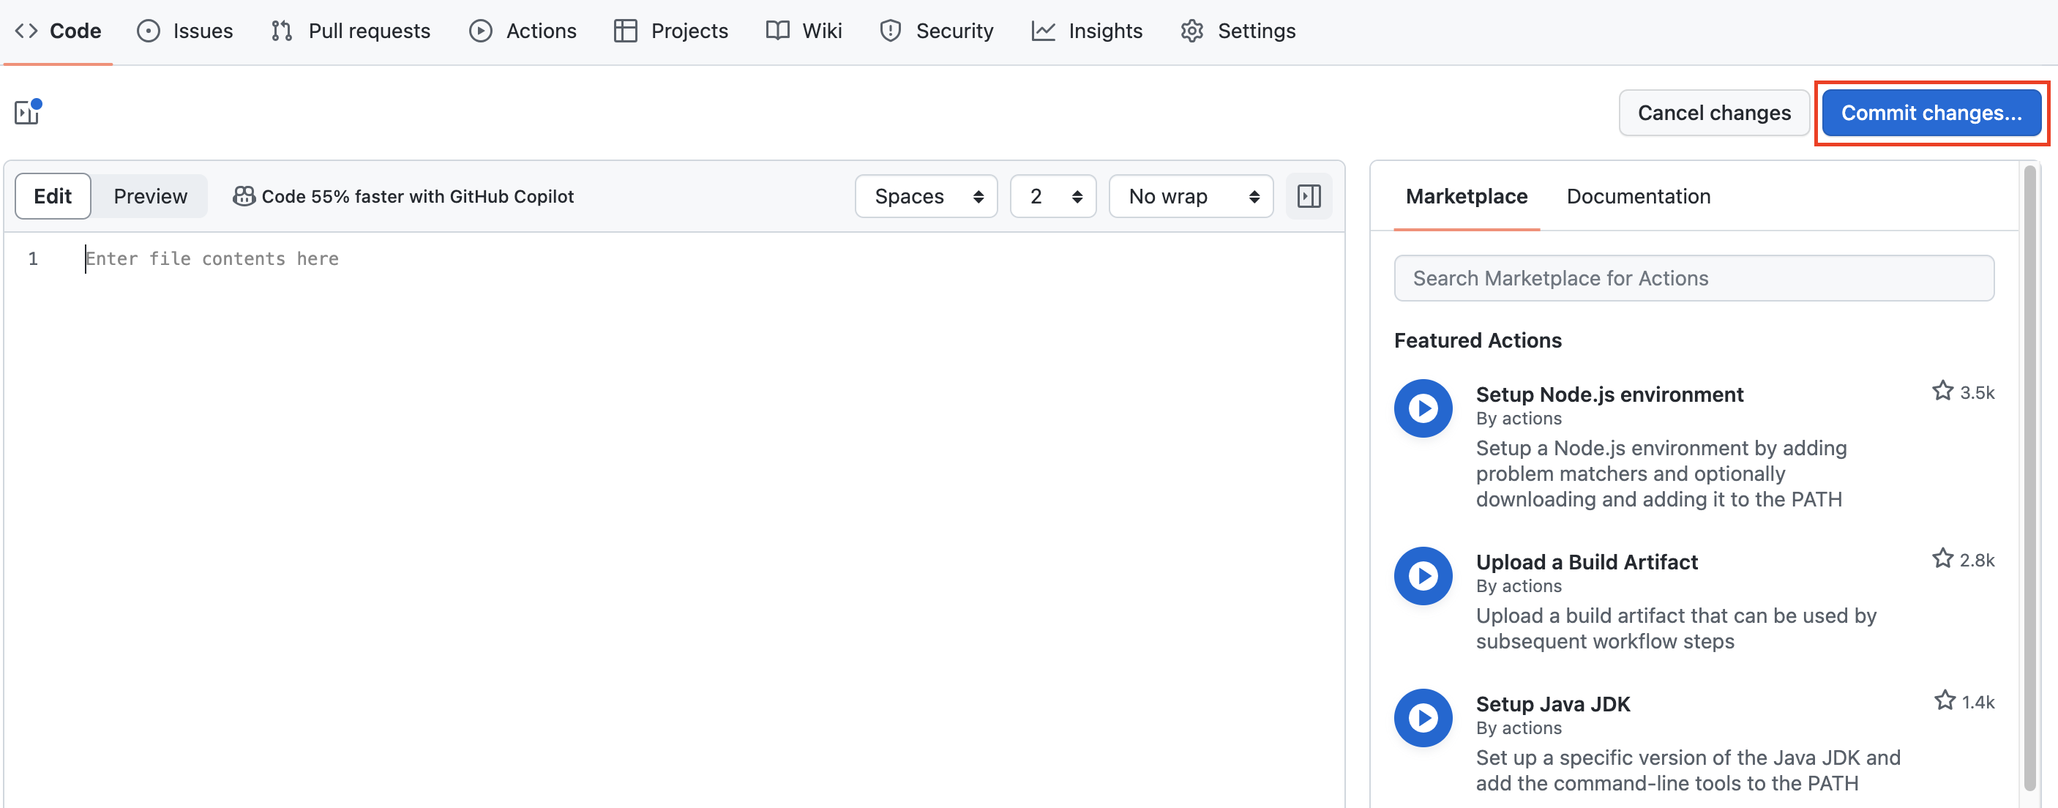Click line number 1 in gutter

[33, 258]
